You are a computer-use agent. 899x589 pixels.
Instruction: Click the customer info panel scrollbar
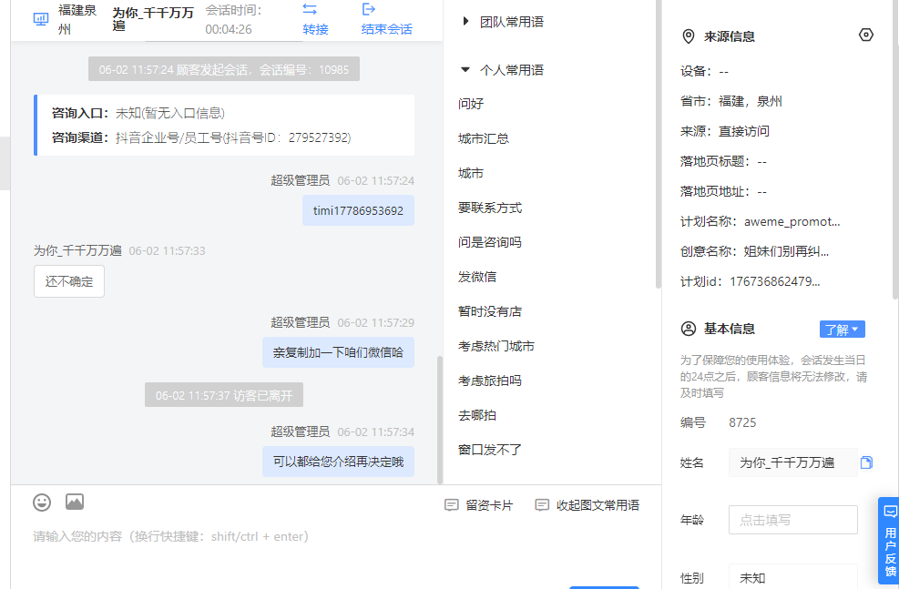pyautogui.click(x=895, y=149)
